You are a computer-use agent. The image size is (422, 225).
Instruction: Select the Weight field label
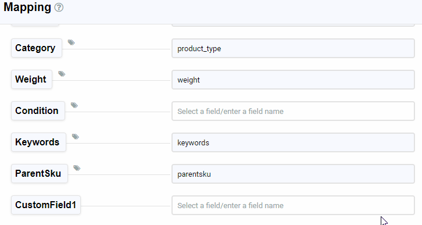click(x=31, y=80)
